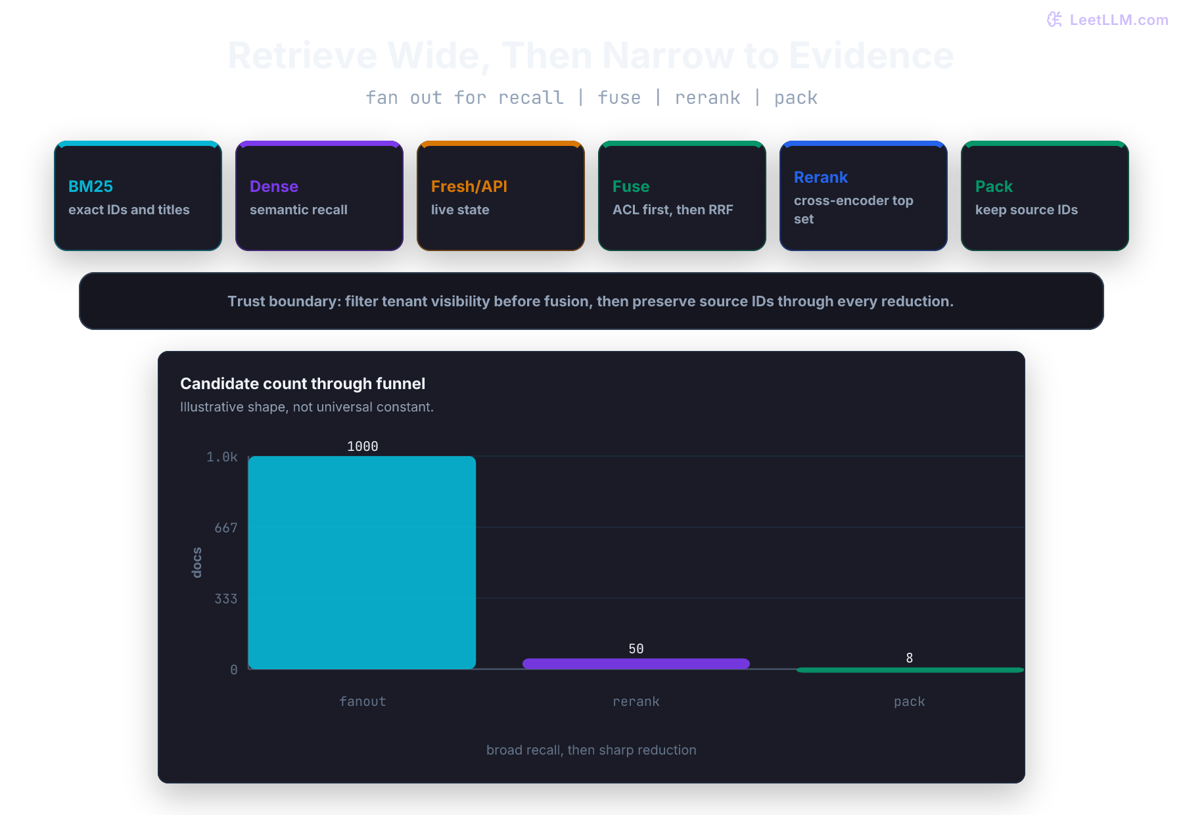Click 'exact IDs and titles' text

[x=129, y=210]
